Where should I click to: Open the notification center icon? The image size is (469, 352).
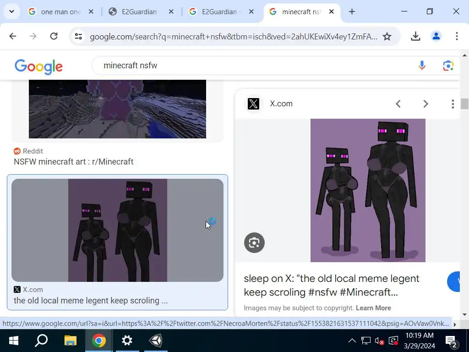coord(451,341)
